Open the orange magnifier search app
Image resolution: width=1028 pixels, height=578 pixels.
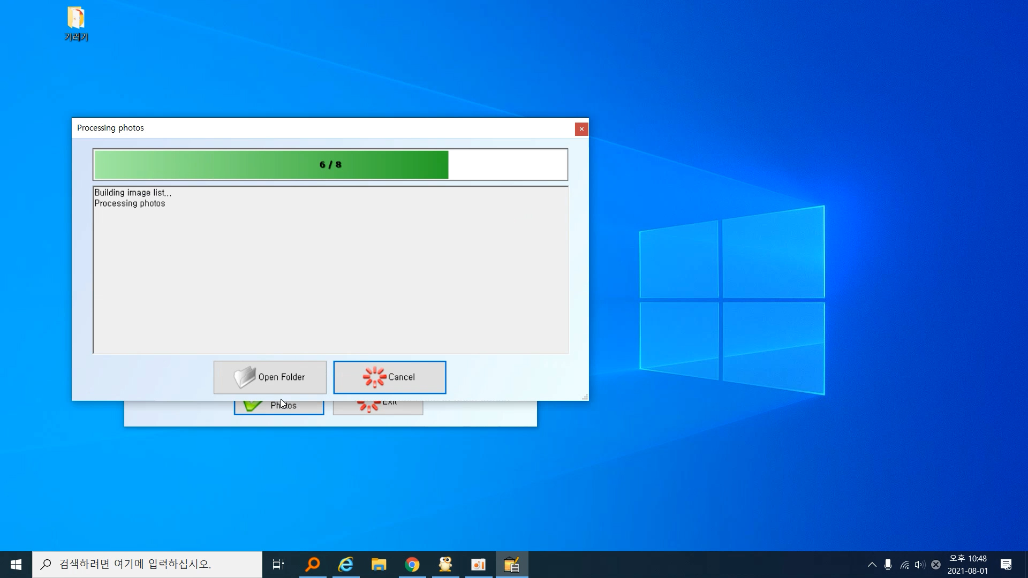[x=313, y=565]
